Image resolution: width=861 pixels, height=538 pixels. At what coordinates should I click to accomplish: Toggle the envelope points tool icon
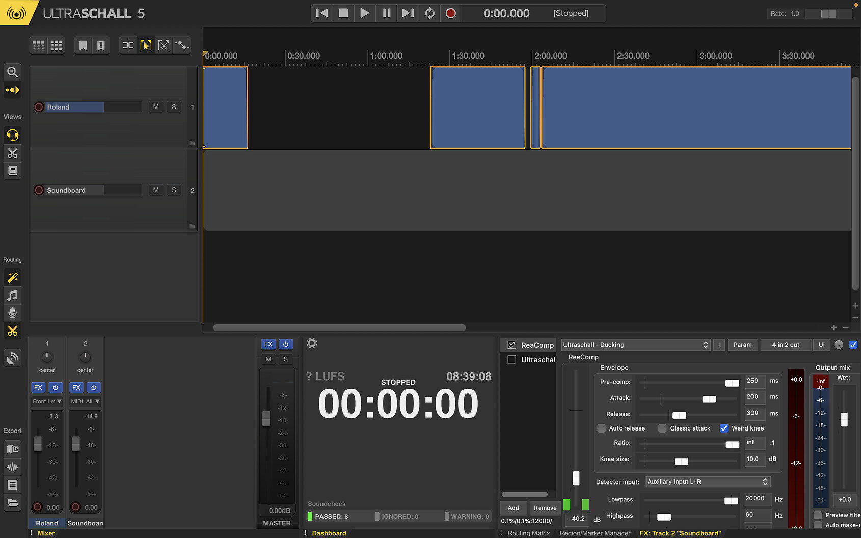coord(182,45)
